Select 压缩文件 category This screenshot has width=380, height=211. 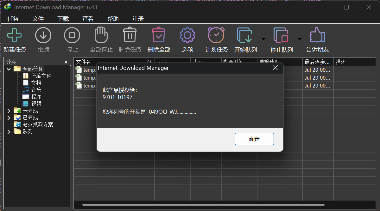pos(41,76)
